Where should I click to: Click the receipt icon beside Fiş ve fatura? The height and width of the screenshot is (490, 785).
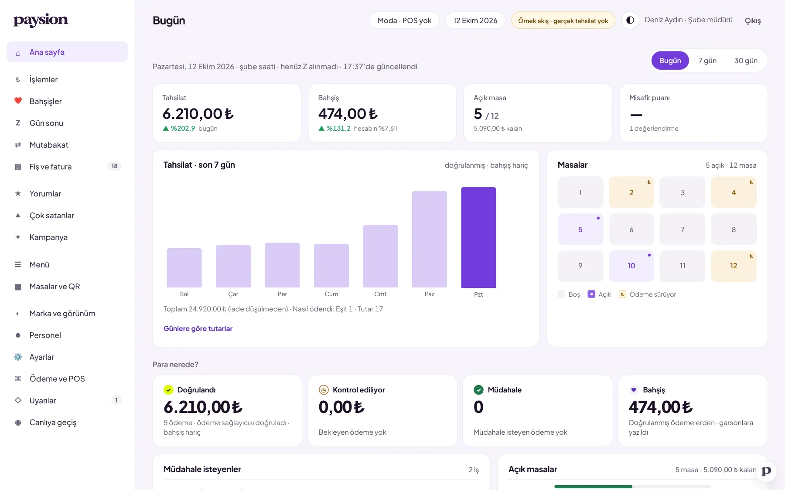(18, 167)
